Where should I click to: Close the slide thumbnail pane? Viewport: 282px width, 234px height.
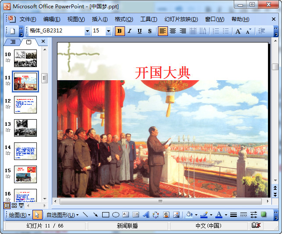pyautogui.click(x=43, y=41)
